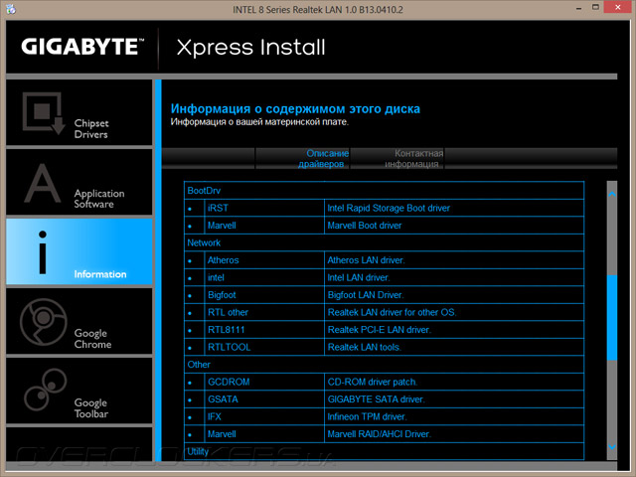This screenshot has width=636, height=477.
Task: Select the intel network driver entry
Action: [x=216, y=278]
